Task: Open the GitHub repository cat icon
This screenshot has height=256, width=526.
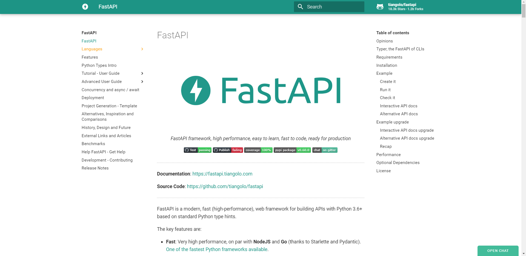Action: point(380,7)
